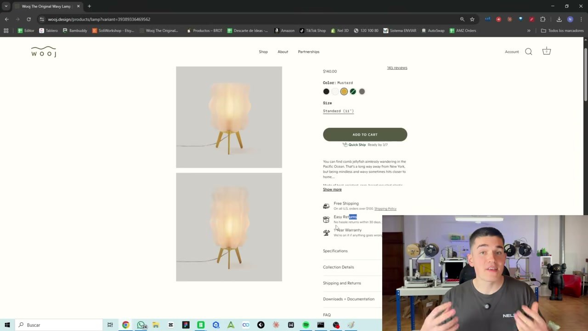This screenshot has width=588, height=331.
Task: Open Spotify from the taskbar
Action: [306, 325]
